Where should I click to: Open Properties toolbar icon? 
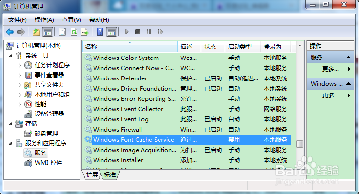[62, 32]
